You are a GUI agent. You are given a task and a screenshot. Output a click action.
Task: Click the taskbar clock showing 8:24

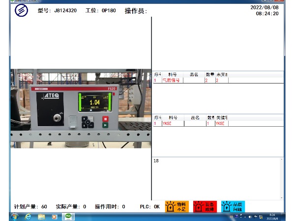coord(272,216)
